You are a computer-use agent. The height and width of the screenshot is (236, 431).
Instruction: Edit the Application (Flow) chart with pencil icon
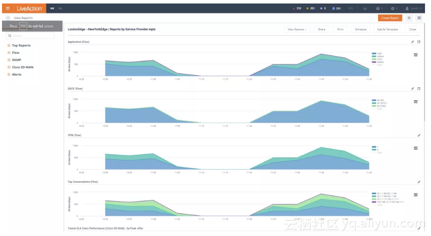pyautogui.click(x=413, y=42)
